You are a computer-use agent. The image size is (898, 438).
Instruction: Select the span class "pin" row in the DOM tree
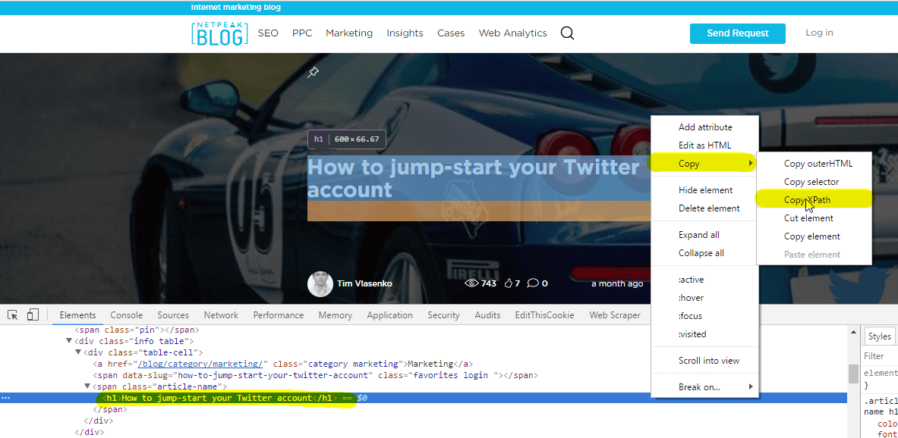click(137, 330)
